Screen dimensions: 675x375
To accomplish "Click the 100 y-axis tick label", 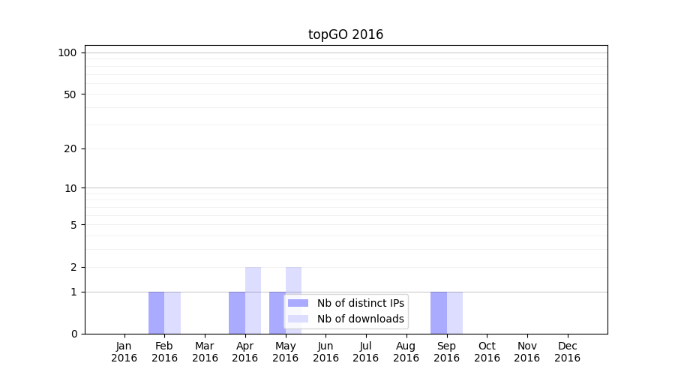I will [x=67, y=52].
